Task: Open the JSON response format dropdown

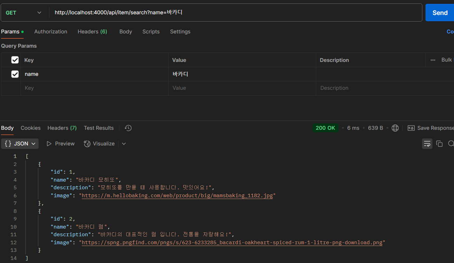Action: pos(19,143)
